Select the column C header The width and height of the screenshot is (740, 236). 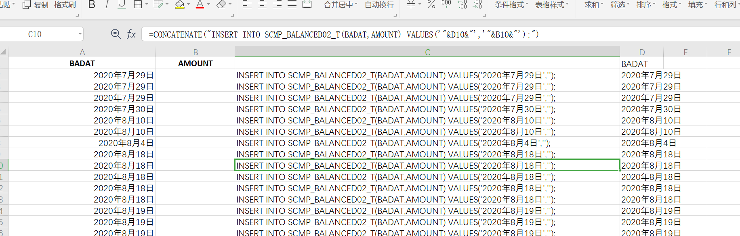pyautogui.click(x=427, y=52)
